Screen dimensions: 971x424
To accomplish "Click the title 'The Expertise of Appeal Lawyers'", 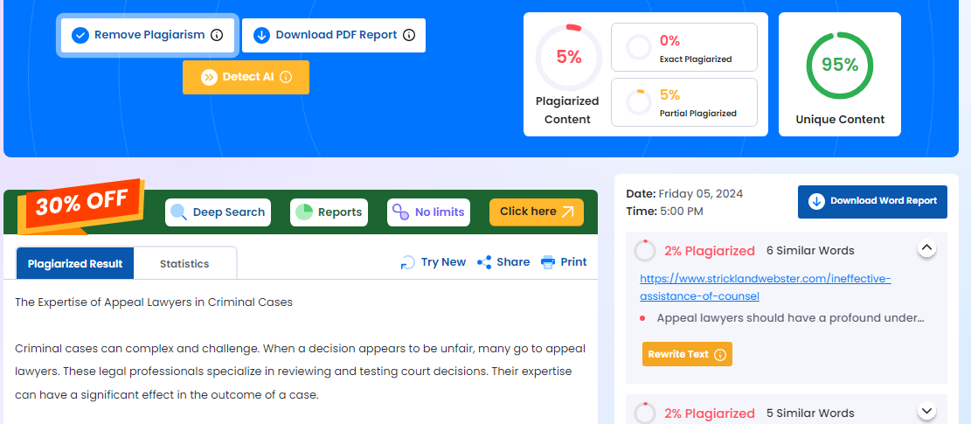I will (154, 302).
